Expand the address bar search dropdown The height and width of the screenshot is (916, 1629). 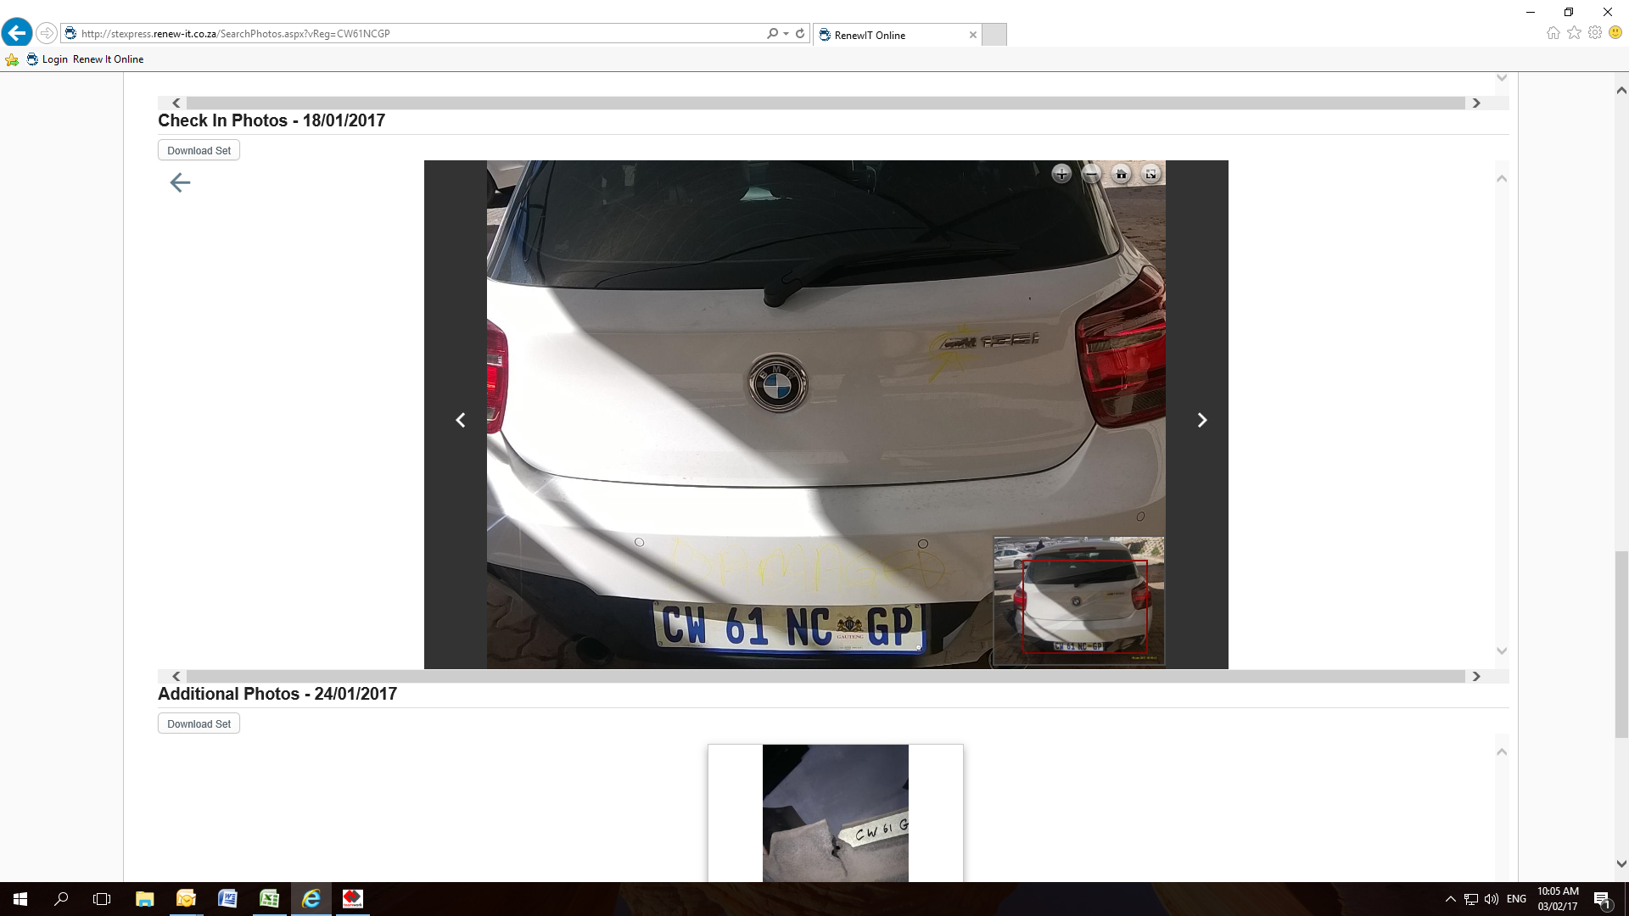[786, 34]
